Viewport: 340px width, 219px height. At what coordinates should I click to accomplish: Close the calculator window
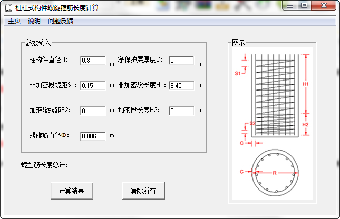324,6
